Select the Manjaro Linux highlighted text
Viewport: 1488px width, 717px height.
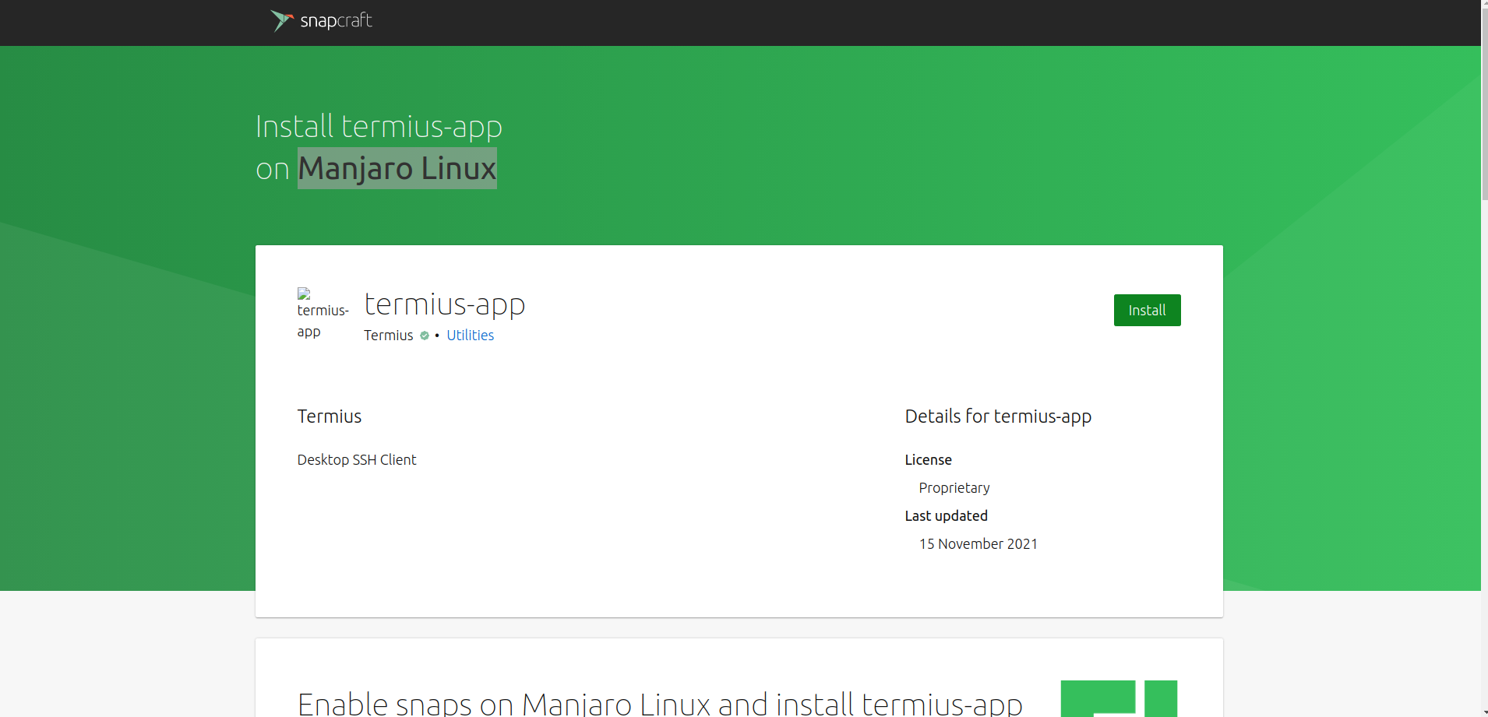pyautogui.click(x=397, y=168)
